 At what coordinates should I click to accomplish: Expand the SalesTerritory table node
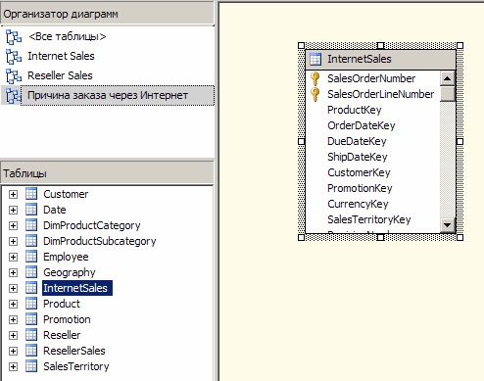tap(13, 366)
